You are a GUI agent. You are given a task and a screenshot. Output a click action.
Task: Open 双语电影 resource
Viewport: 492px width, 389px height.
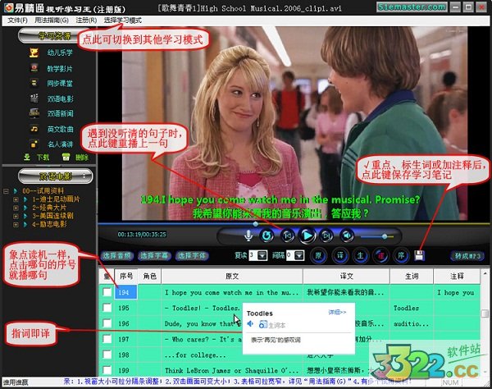(60, 99)
